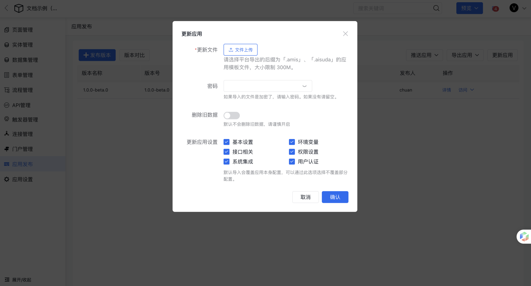Click the search magnifier icon
The image size is (531, 286).
click(436, 8)
